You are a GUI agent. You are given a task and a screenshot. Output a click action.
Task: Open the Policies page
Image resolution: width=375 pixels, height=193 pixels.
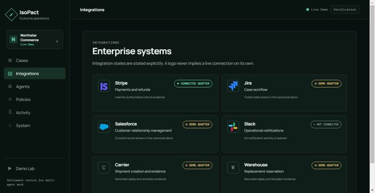pyautogui.click(x=35, y=99)
